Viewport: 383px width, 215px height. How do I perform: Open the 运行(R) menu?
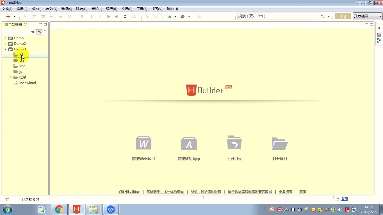(x=112, y=9)
